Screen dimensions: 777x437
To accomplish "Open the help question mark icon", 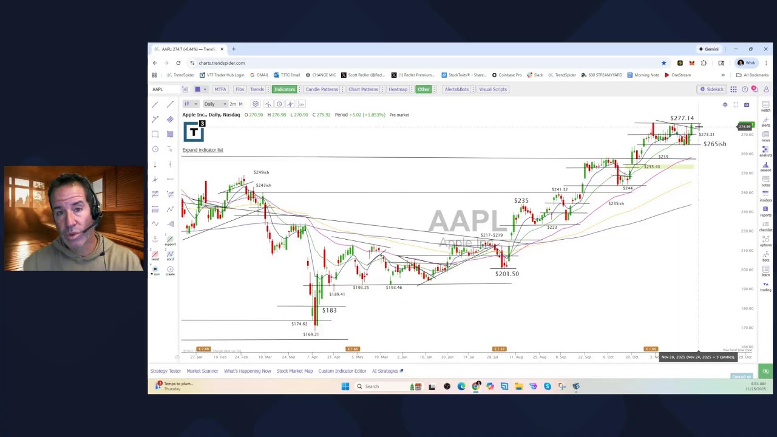I will 745,89.
